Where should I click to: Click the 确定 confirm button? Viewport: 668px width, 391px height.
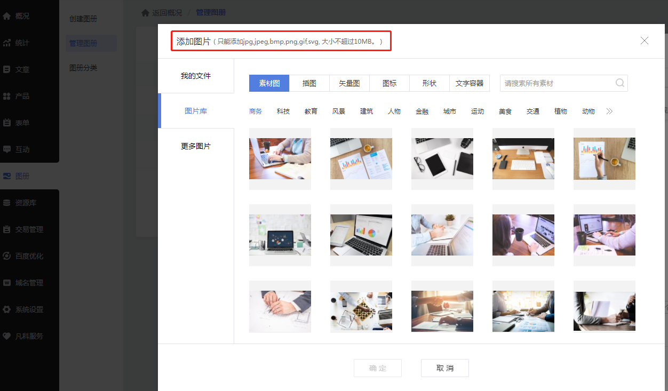pos(378,368)
